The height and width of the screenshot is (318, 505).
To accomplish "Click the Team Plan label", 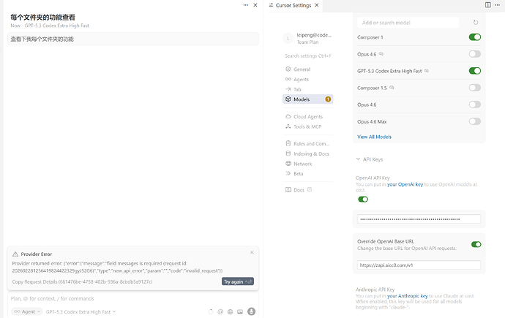I will point(307,42).
